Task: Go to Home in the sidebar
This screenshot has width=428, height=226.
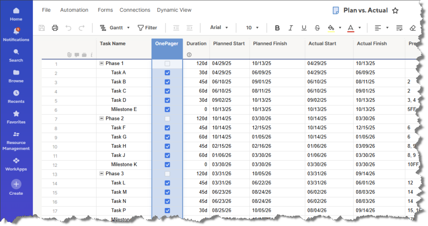Action: click(16, 14)
